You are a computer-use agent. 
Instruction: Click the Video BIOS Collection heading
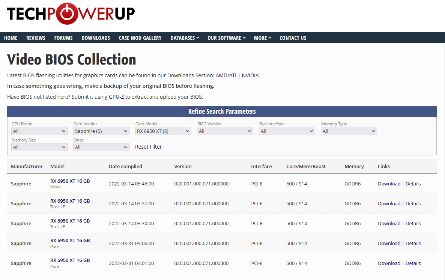click(x=72, y=59)
